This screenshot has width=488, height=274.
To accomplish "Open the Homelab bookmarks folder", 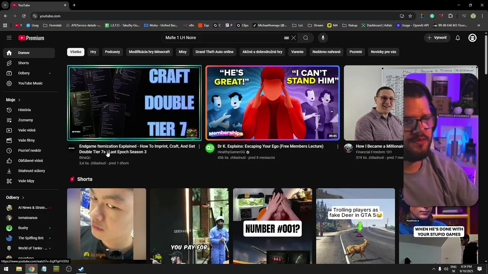I will click(x=53, y=25).
